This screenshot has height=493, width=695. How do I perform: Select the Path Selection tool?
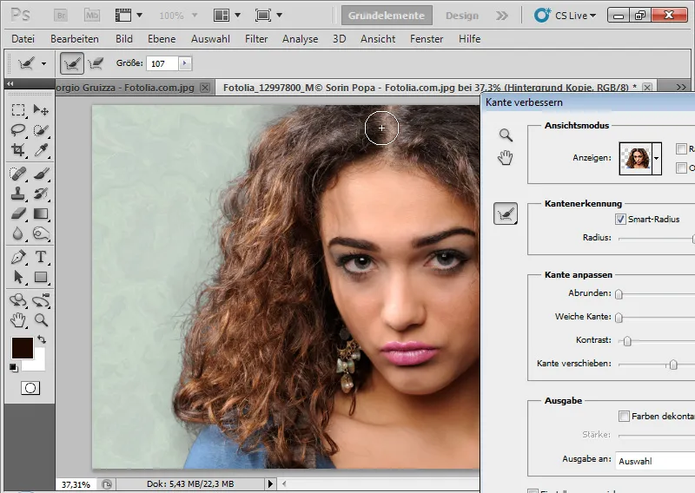tap(17, 277)
